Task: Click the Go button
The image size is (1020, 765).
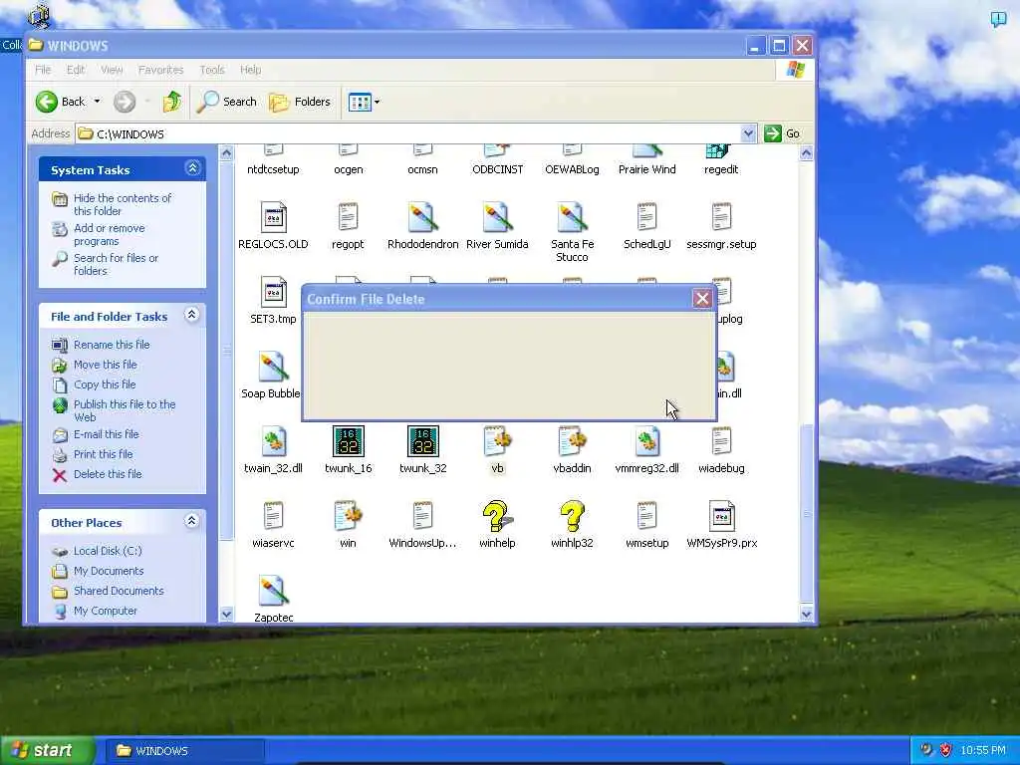Action: 783,134
